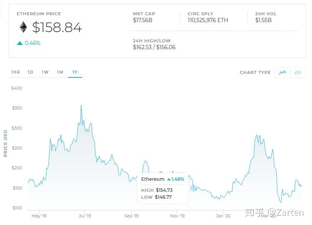This screenshot has width=312, height=225.
Task: Click the highlighted data point on chart
Action: pos(194,188)
